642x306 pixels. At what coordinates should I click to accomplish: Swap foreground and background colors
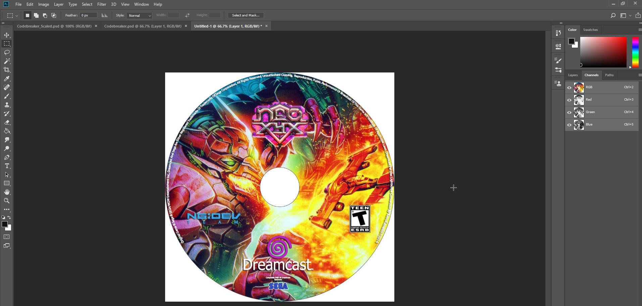(9, 217)
